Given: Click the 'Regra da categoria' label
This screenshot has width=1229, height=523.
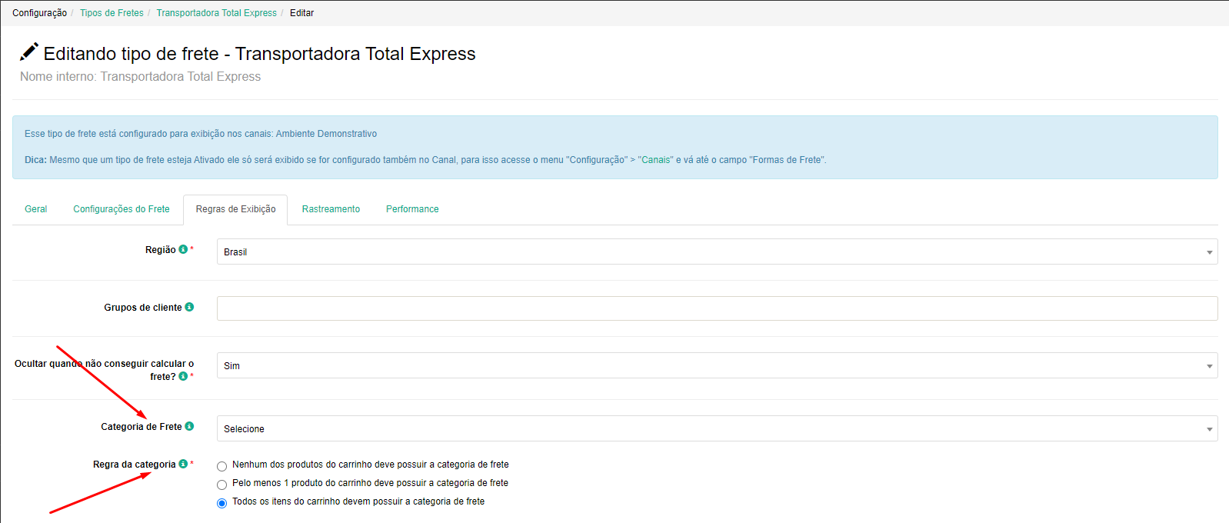Looking at the screenshot, I should click(x=135, y=465).
